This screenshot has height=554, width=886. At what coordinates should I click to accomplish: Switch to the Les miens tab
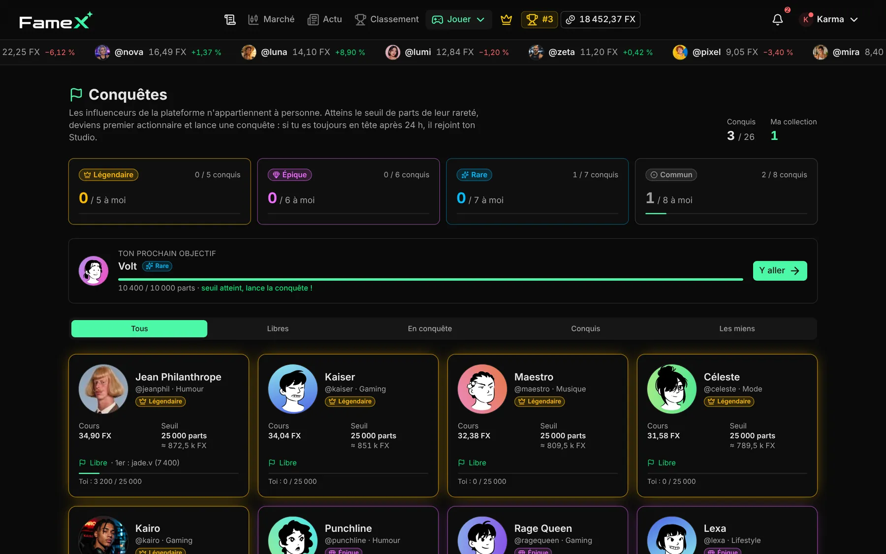(737, 329)
